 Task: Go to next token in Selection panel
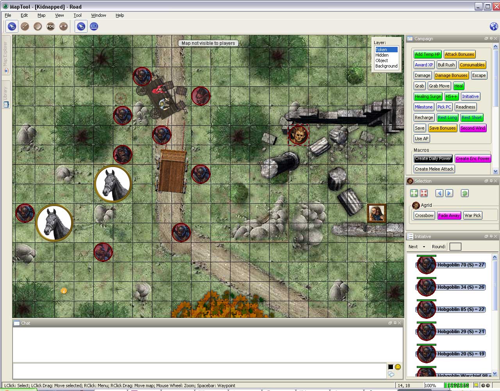click(x=449, y=193)
